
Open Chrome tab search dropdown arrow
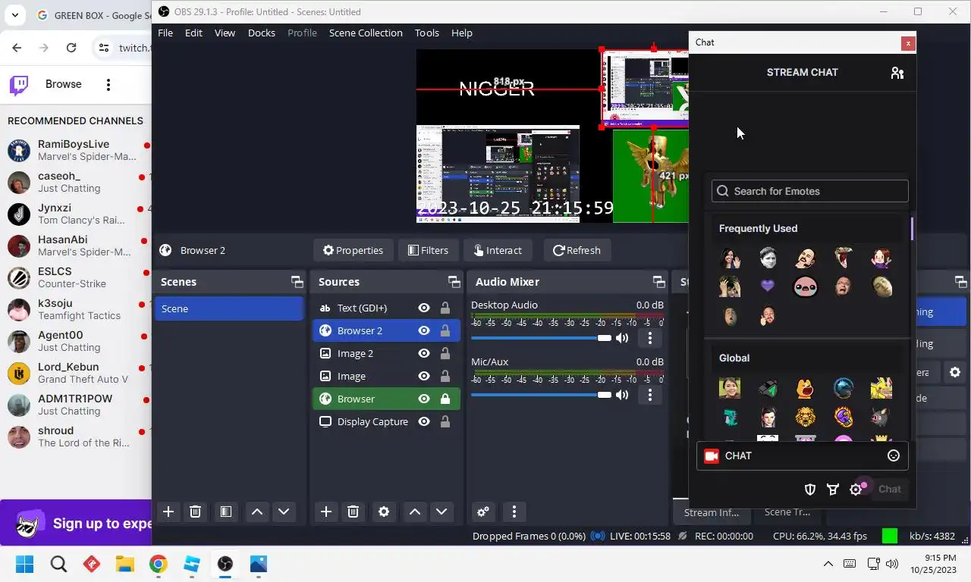(x=15, y=15)
